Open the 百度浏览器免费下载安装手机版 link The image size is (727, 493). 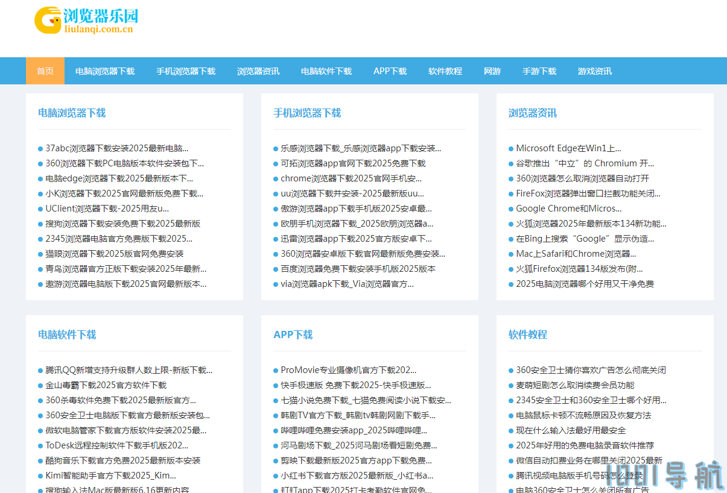tap(358, 269)
